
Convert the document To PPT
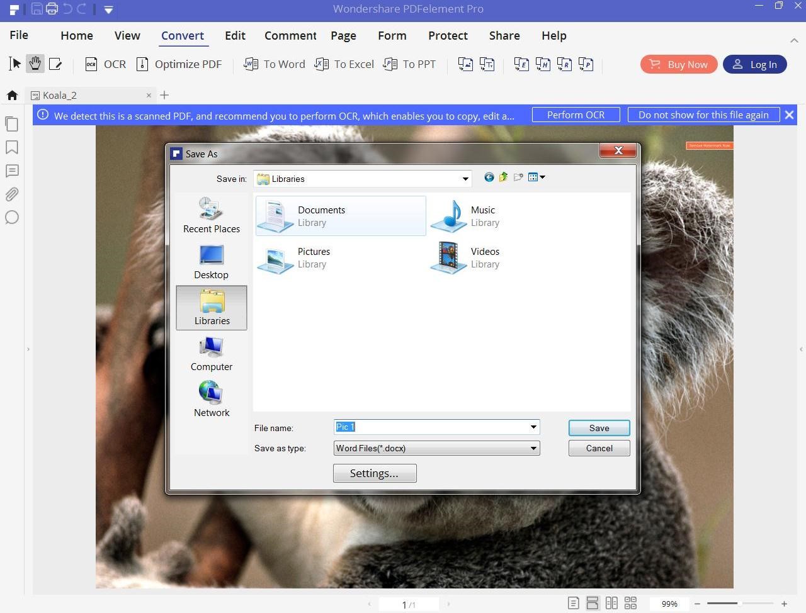(x=409, y=64)
